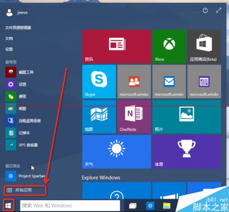The width and height of the screenshot is (229, 212).
Task: Open Task View on taskbar
Action: (133, 206)
